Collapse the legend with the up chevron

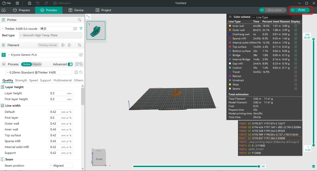pyautogui.click(x=230, y=17)
